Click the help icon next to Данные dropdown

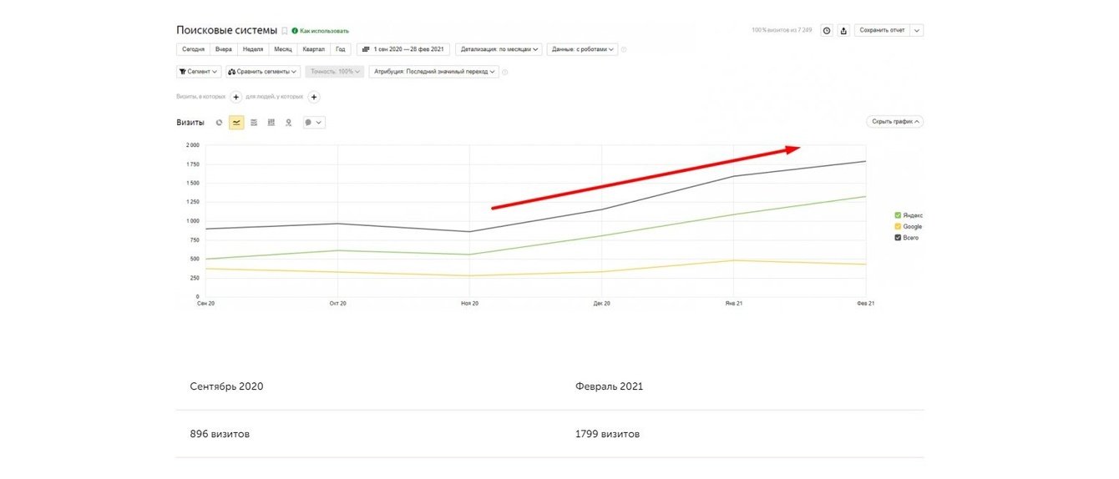(624, 49)
